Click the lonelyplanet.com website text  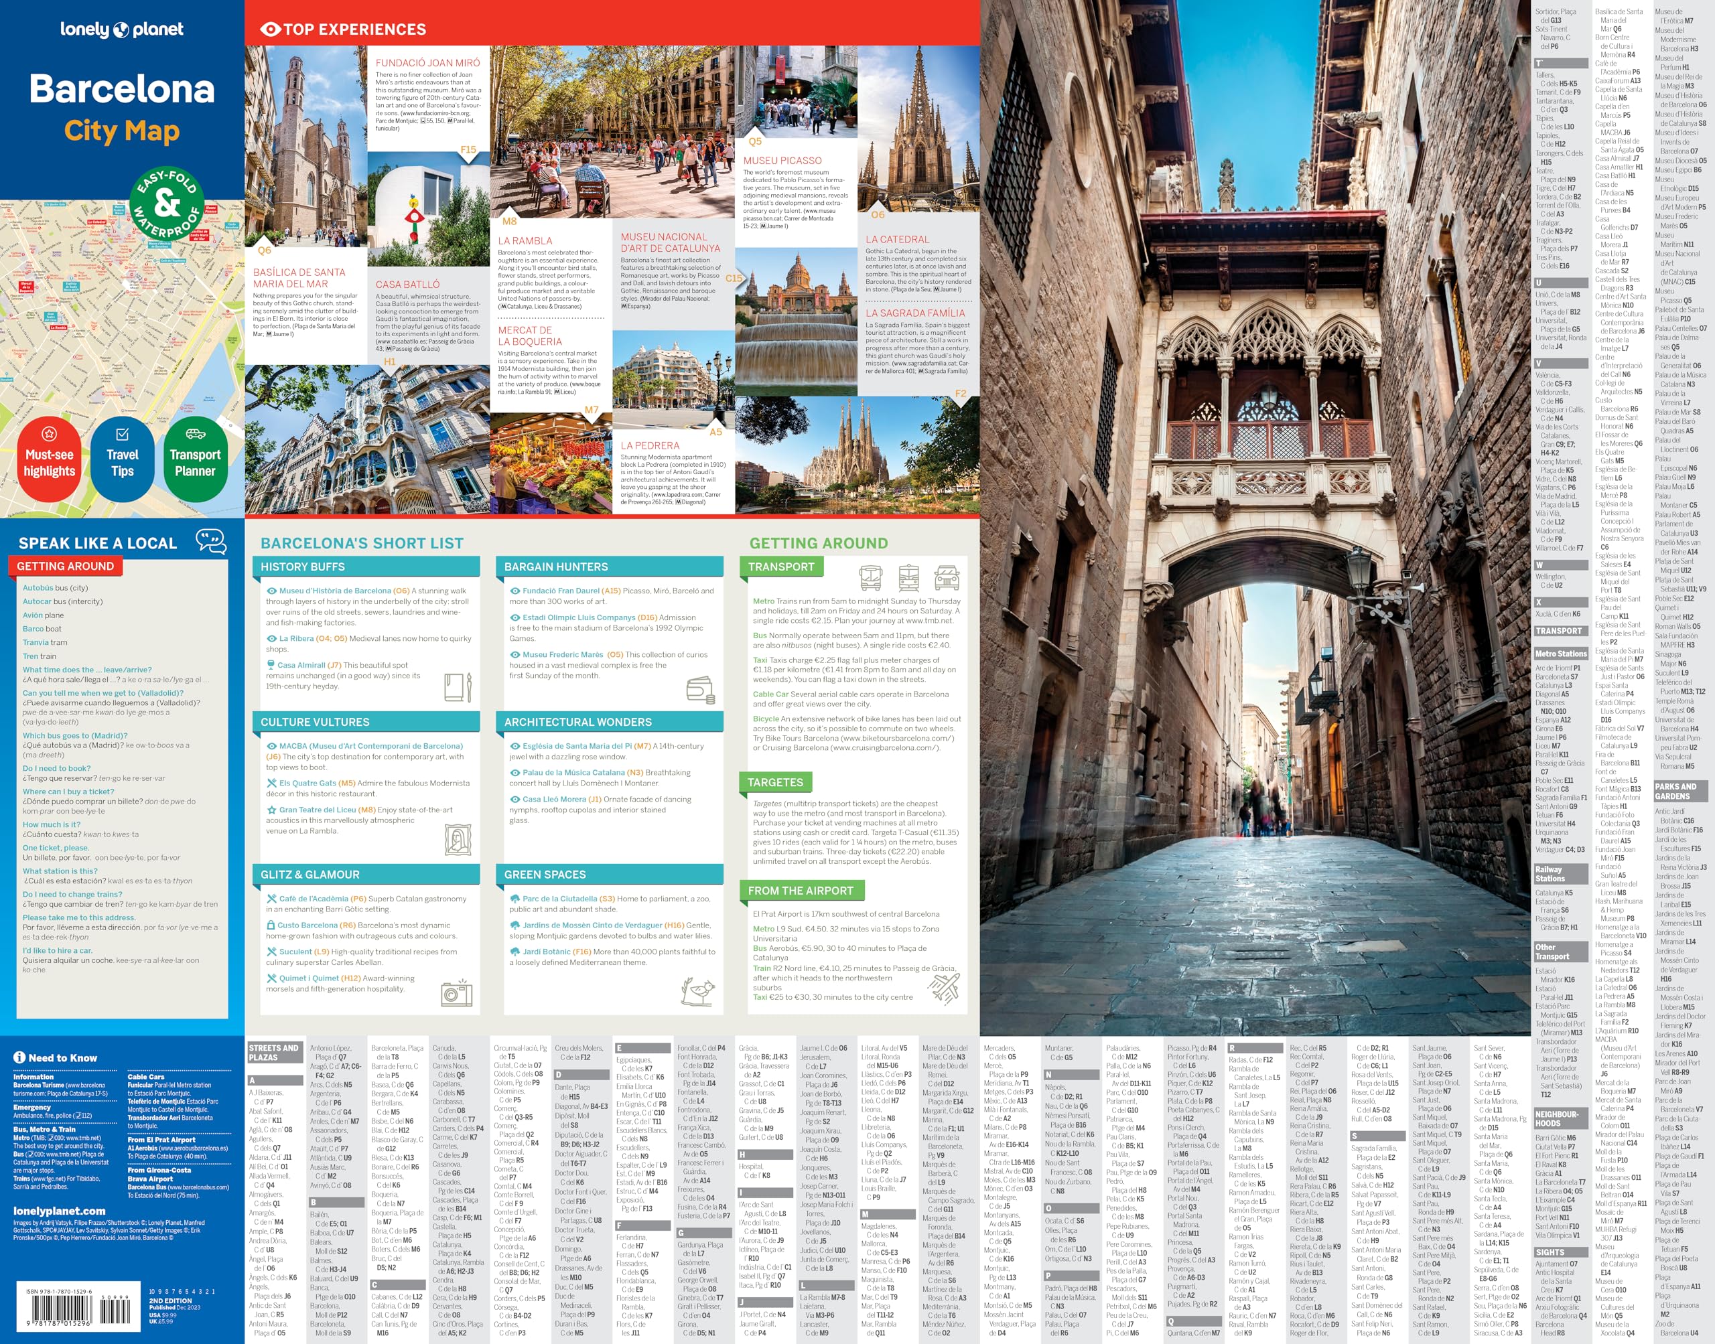point(59,1210)
